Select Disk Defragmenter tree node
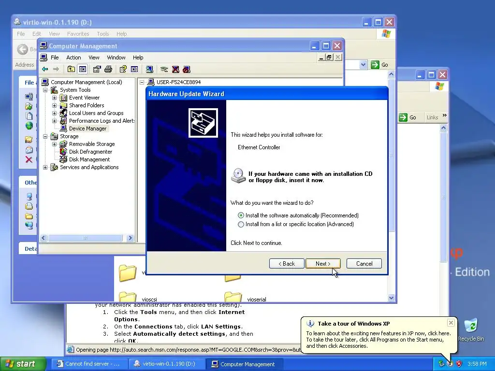The width and height of the screenshot is (495, 371). tap(90, 152)
